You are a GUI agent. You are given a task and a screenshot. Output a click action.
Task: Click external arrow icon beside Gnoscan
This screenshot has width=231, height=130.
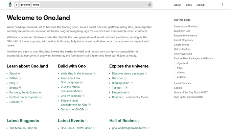[125, 78]
